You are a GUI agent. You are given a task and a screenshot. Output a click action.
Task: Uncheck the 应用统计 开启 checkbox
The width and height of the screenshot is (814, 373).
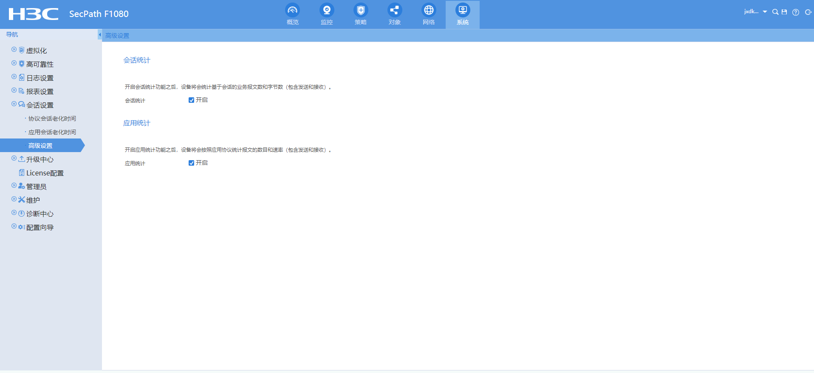(x=191, y=163)
